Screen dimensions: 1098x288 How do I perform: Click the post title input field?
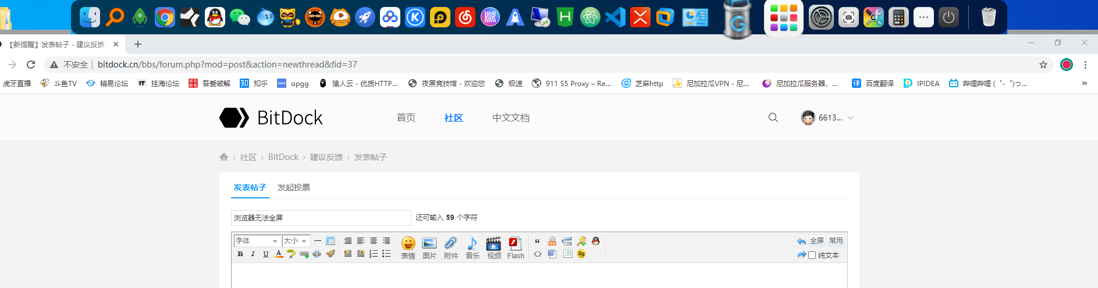coord(321,218)
